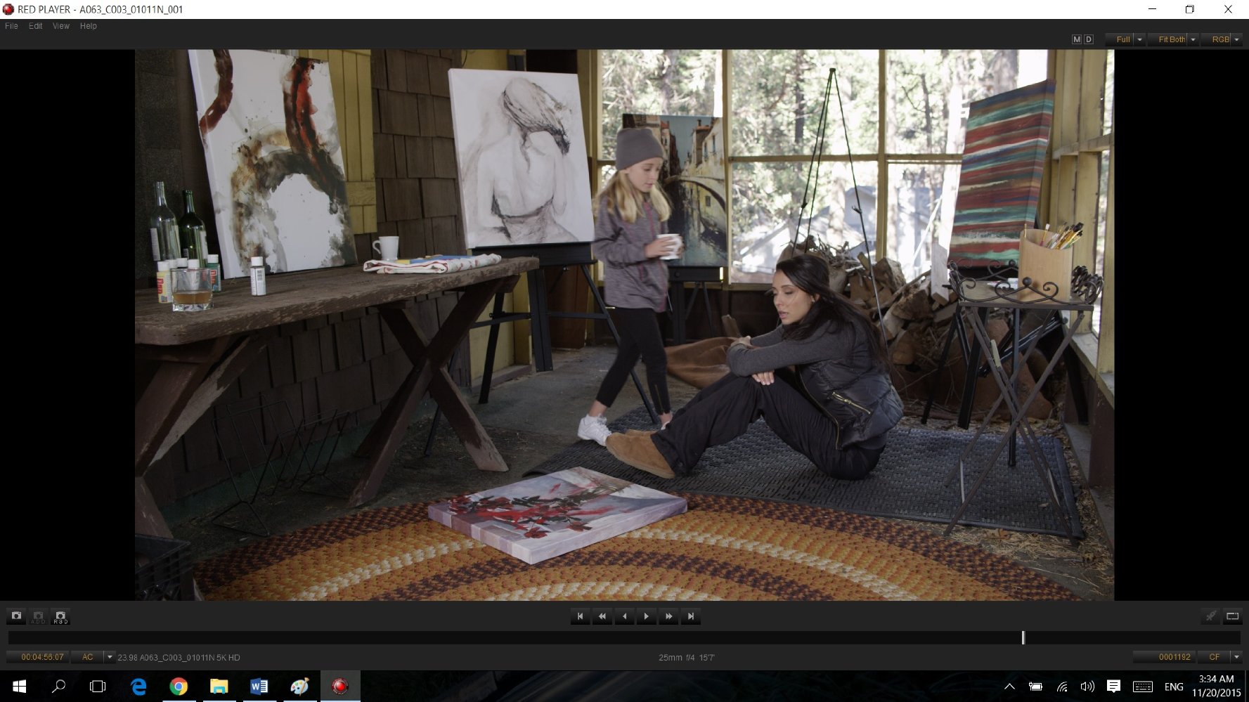This screenshot has height=702, width=1249.
Task: Open Task View on the taskbar
Action: (x=98, y=687)
